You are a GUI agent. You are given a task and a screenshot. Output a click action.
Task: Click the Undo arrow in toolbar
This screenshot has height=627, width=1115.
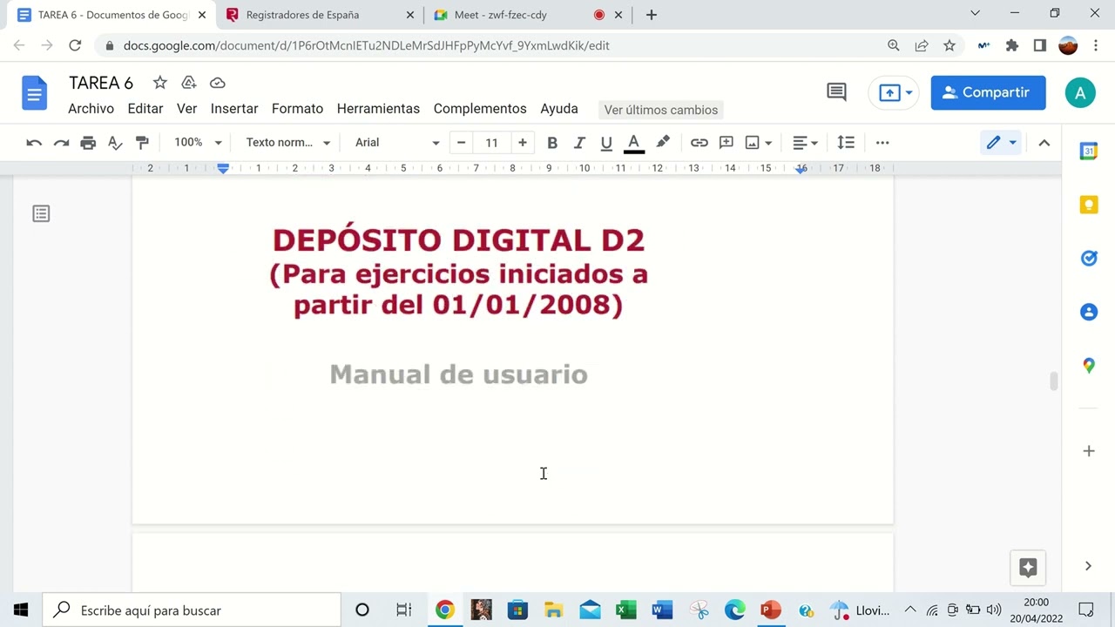tap(34, 143)
